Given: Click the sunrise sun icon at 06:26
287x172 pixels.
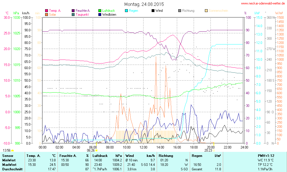Looking at the screenshot, I should (x=96, y=150).
